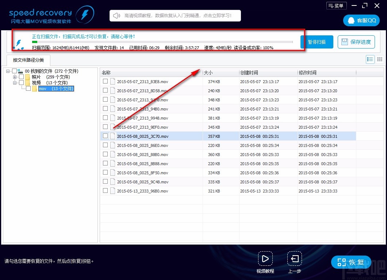Maximize the speed recovery window
The image size is (387, 280).
(365, 5)
